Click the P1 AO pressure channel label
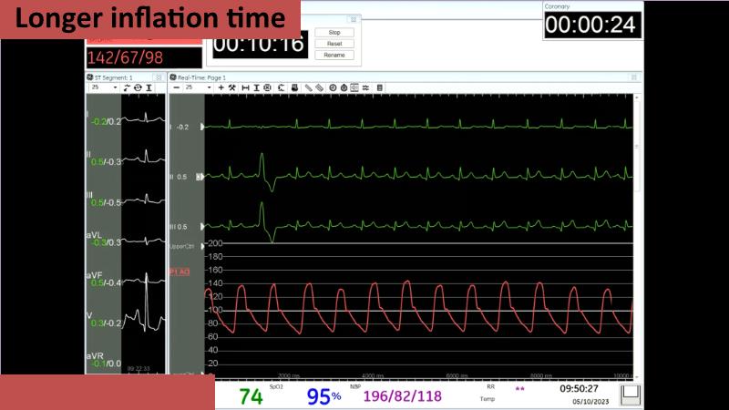This screenshot has width=729, height=410. 180,271
